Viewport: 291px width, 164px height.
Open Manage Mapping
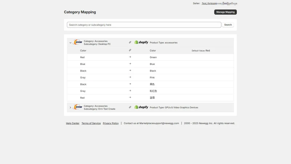click(225, 12)
